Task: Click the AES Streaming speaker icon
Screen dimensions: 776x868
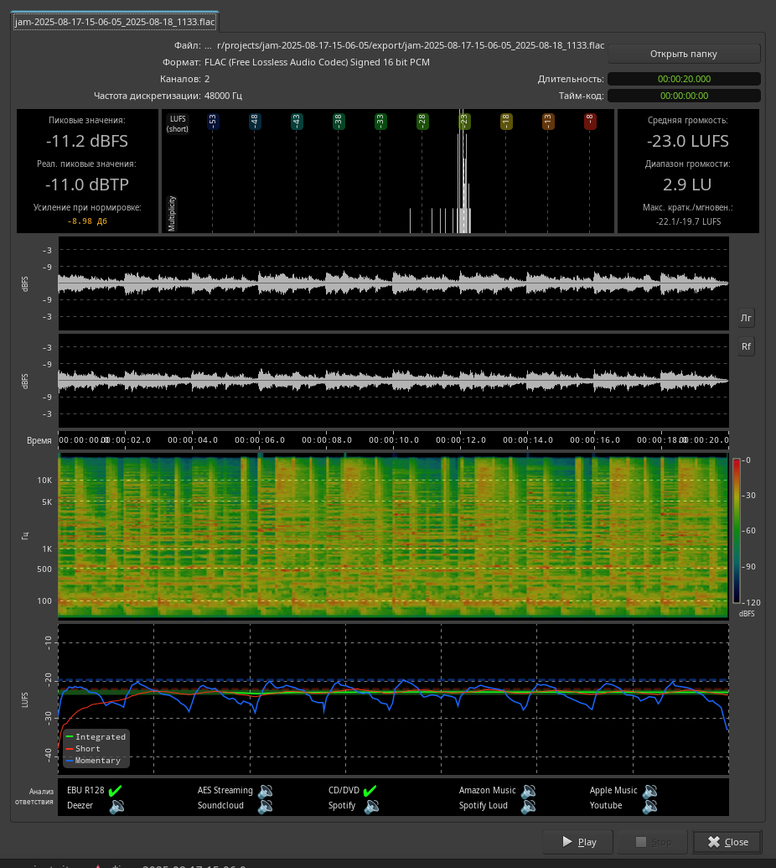Action: (x=266, y=790)
